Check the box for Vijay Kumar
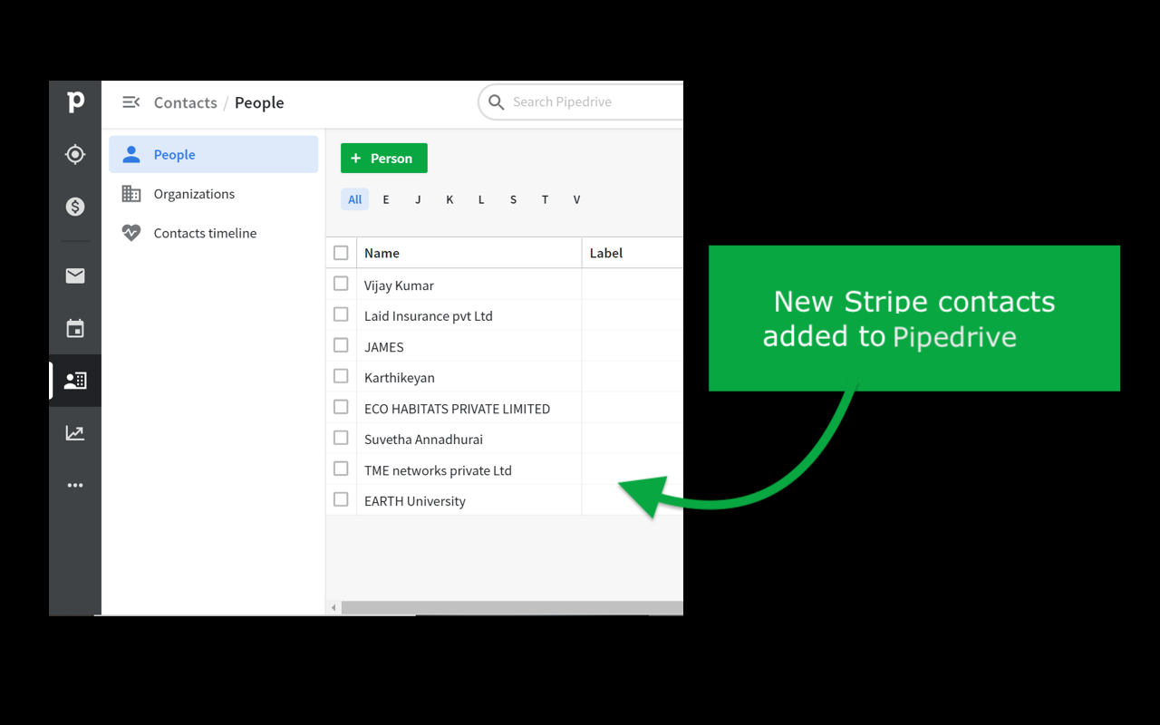The height and width of the screenshot is (725, 1160). pos(341,284)
